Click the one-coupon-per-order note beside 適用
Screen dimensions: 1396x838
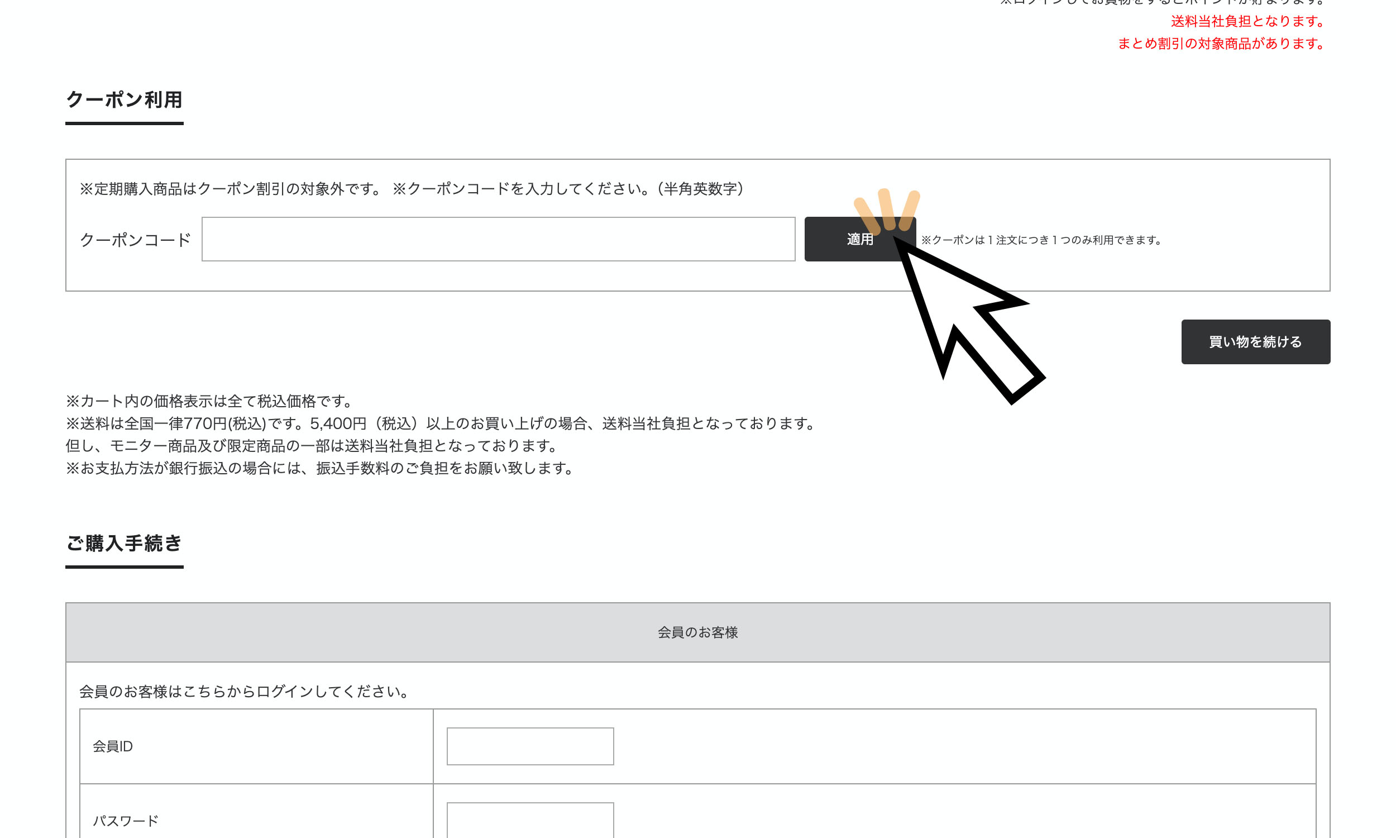(1041, 240)
